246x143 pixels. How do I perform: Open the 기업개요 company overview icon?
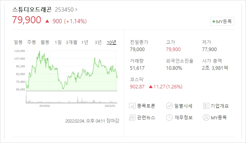coord(206,106)
